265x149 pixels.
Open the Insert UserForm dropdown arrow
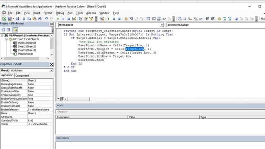pyautogui.click(x=13, y=19)
